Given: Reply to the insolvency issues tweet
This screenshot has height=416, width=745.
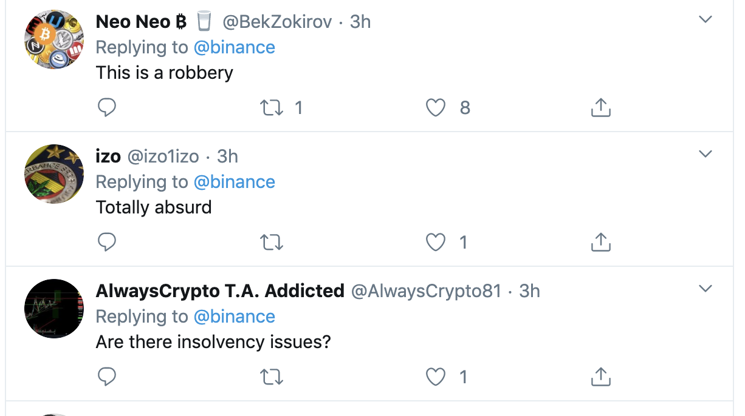Looking at the screenshot, I should [107, 377].
